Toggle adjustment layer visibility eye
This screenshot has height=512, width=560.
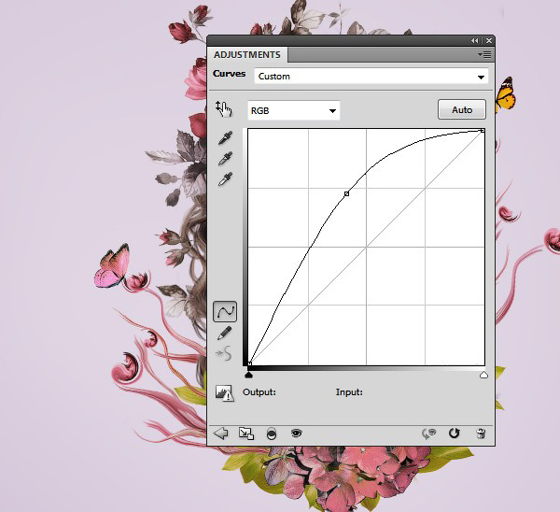pos(297,434)
